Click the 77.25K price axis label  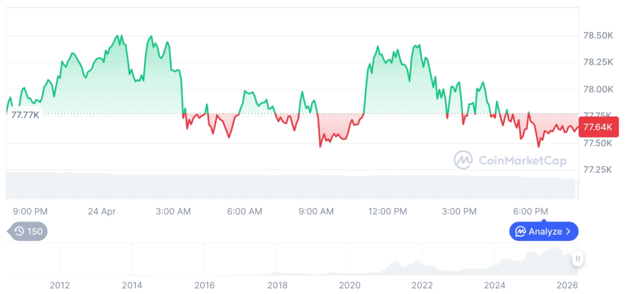(598, 169)
